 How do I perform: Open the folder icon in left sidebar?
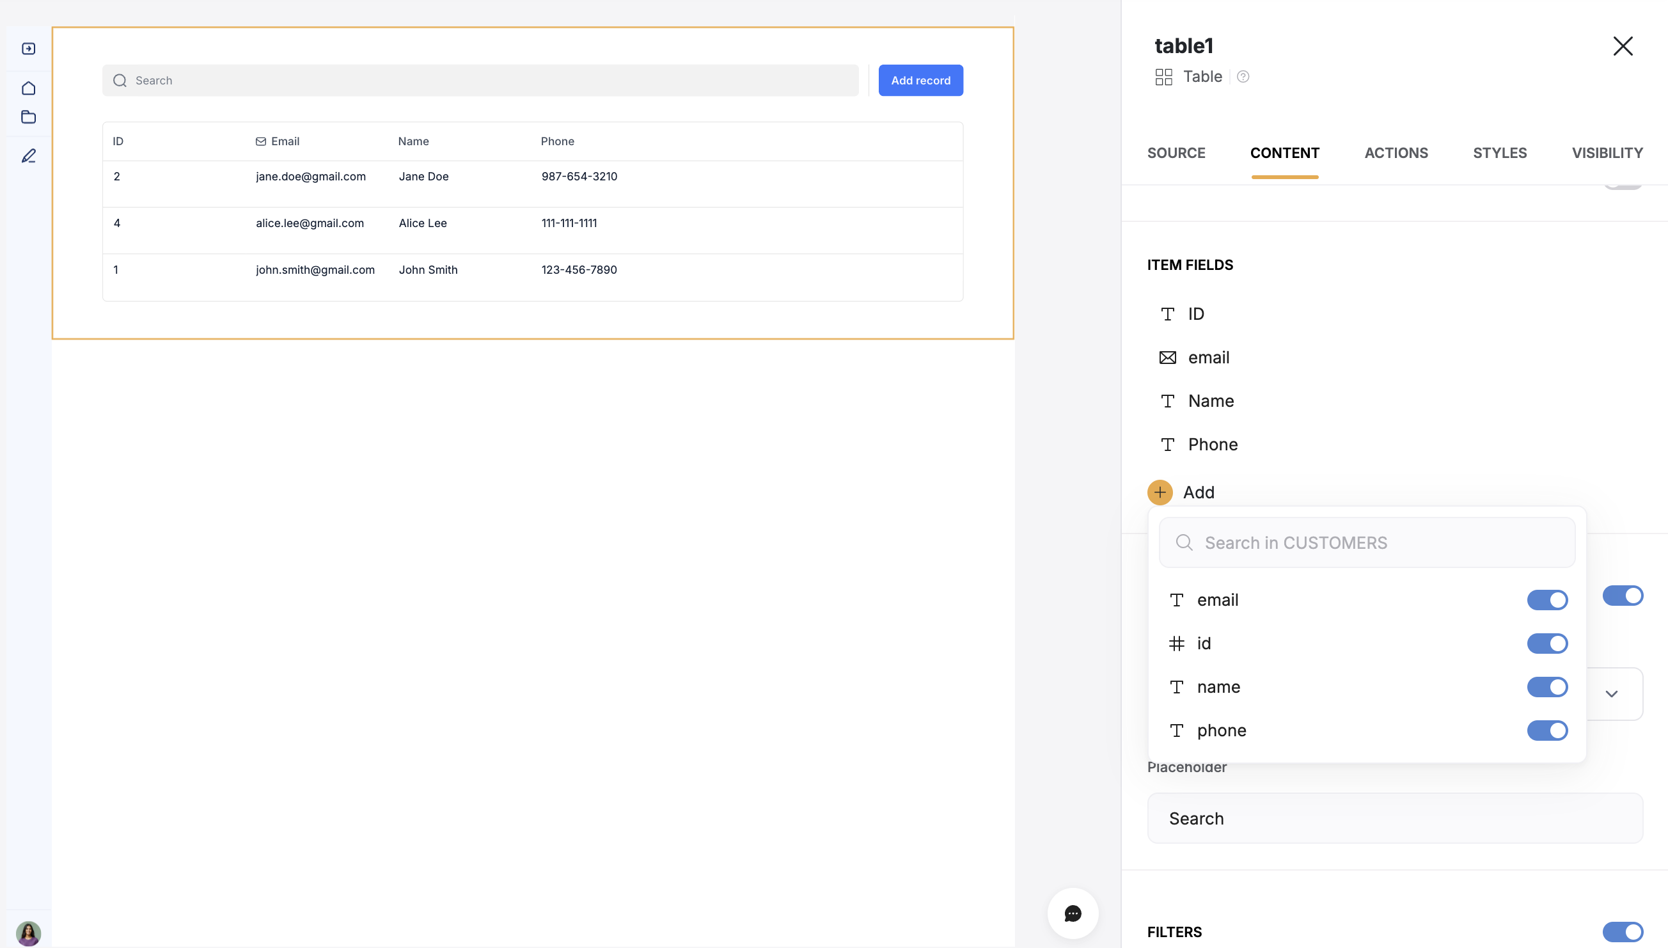29,117
